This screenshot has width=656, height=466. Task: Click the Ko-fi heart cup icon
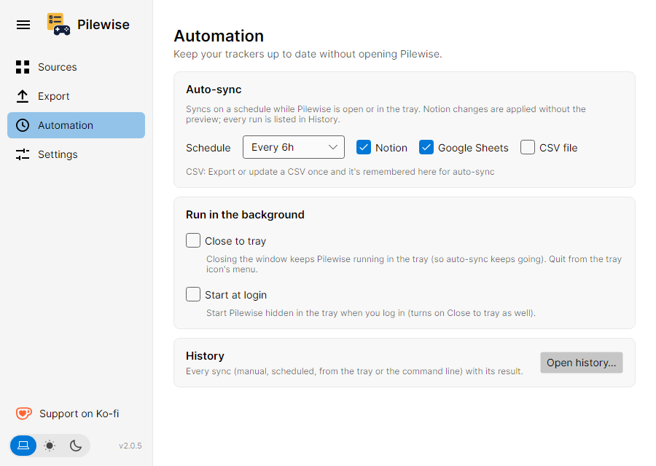pyautogui.click(x=24, y=414)
